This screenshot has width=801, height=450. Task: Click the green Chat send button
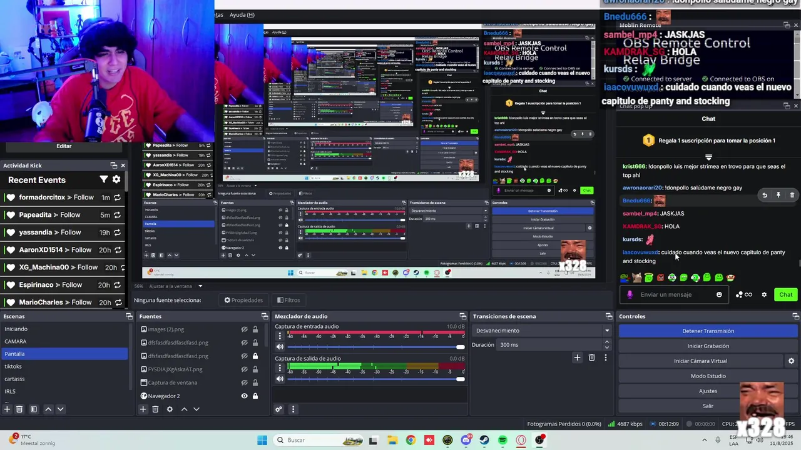click(x=786, y=294)
